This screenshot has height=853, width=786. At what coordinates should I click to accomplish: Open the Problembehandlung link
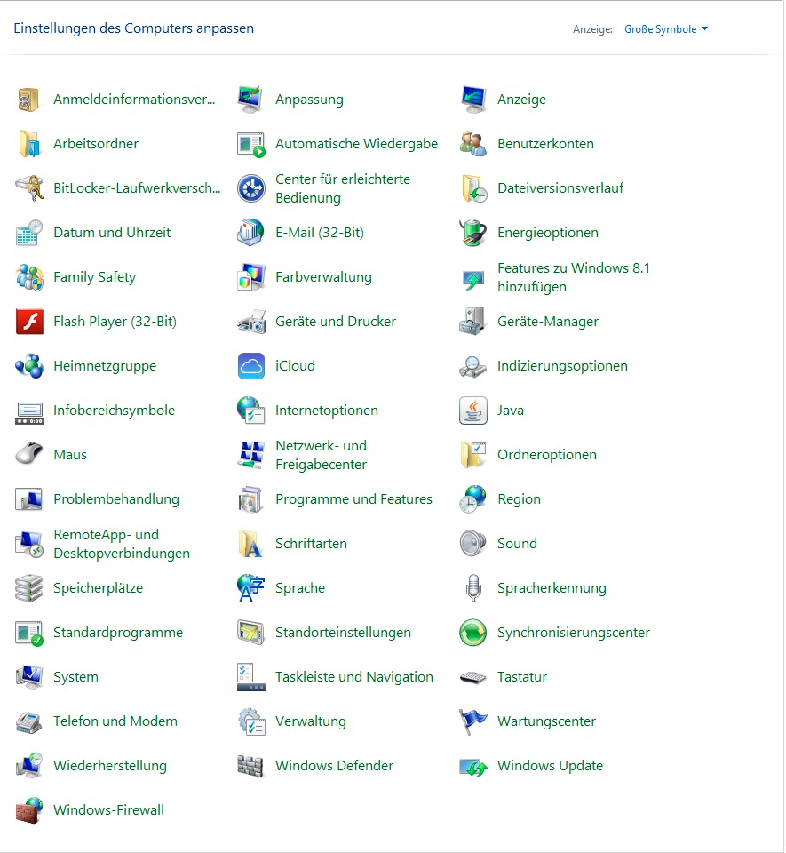click(116, 499)
